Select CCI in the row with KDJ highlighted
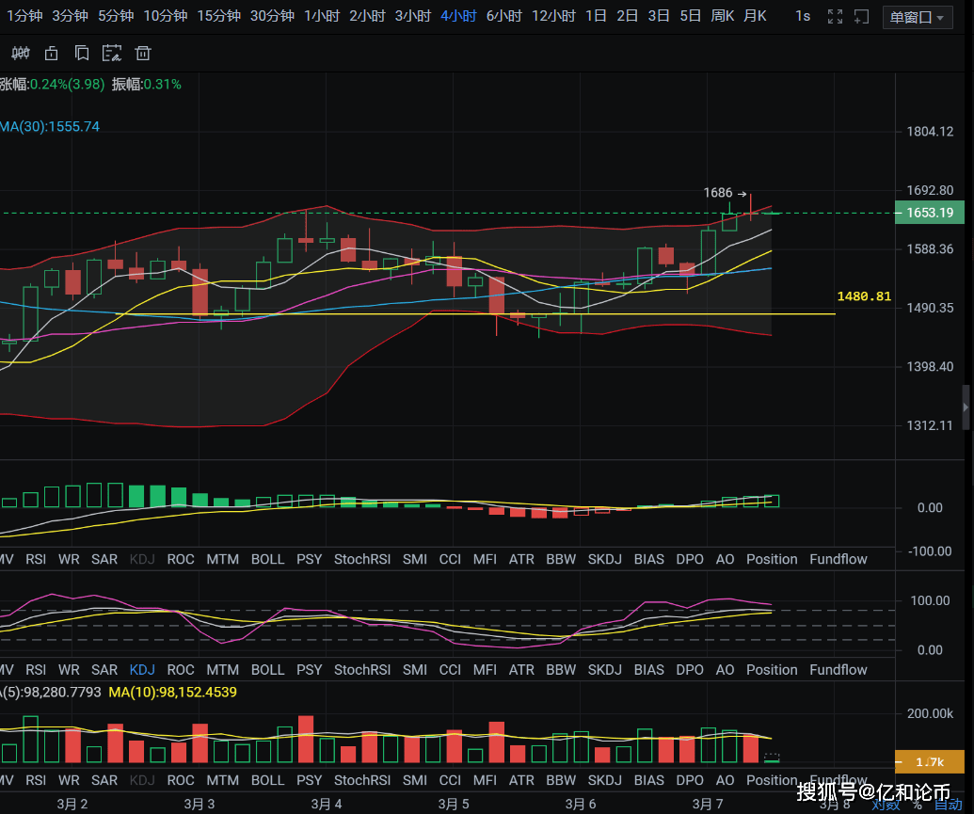 [450, 670]
